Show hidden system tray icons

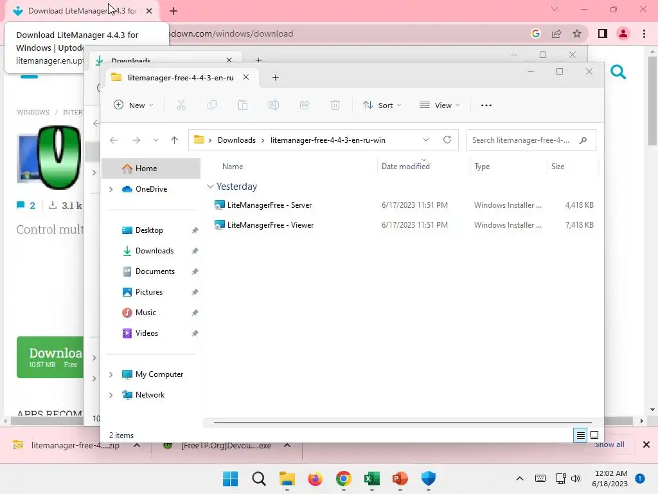519,479
